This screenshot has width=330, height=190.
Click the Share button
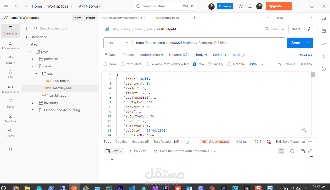296,29
